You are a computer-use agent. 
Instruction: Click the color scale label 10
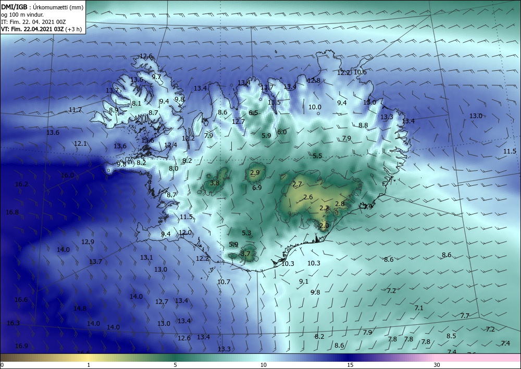pos(263,365)
